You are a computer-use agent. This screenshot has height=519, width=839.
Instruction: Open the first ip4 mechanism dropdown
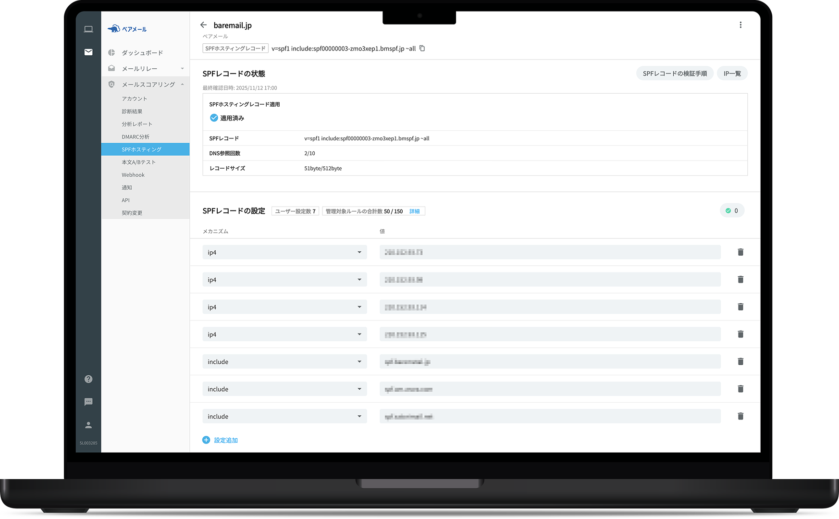(284, 252)
